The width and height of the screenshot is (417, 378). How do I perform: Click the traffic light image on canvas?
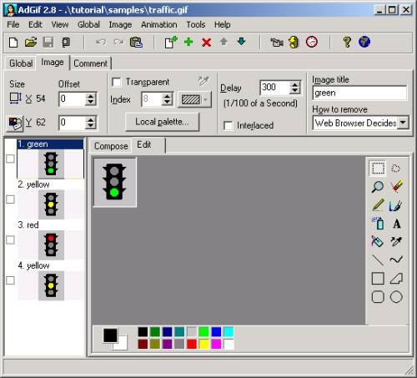click(114, 183)
